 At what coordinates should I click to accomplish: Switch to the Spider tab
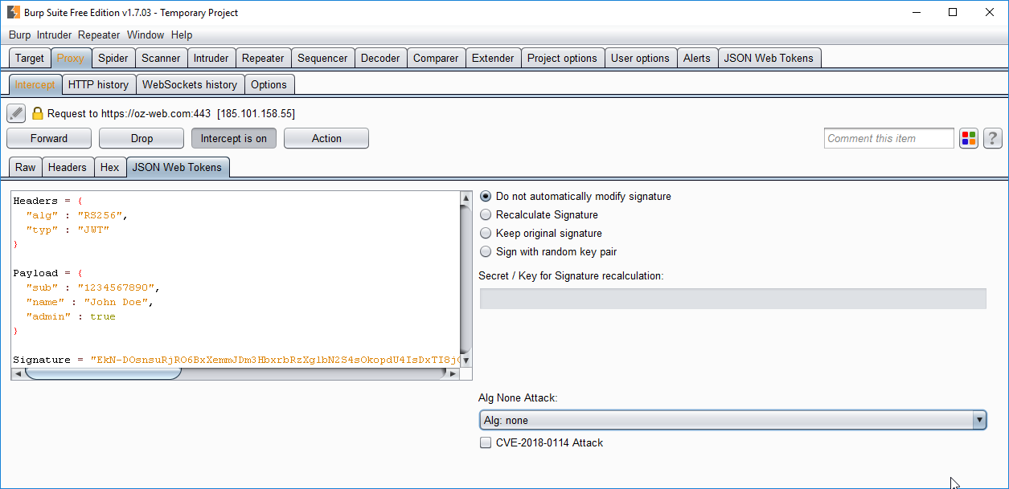coord(113,58)
